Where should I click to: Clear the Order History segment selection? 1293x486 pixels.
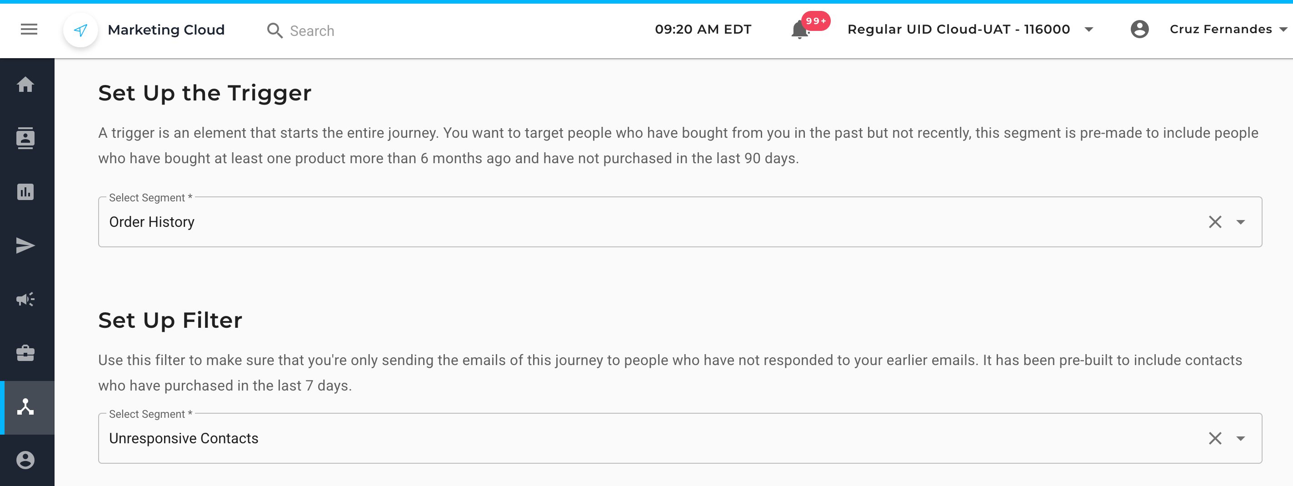click(x=1215, y=222)
